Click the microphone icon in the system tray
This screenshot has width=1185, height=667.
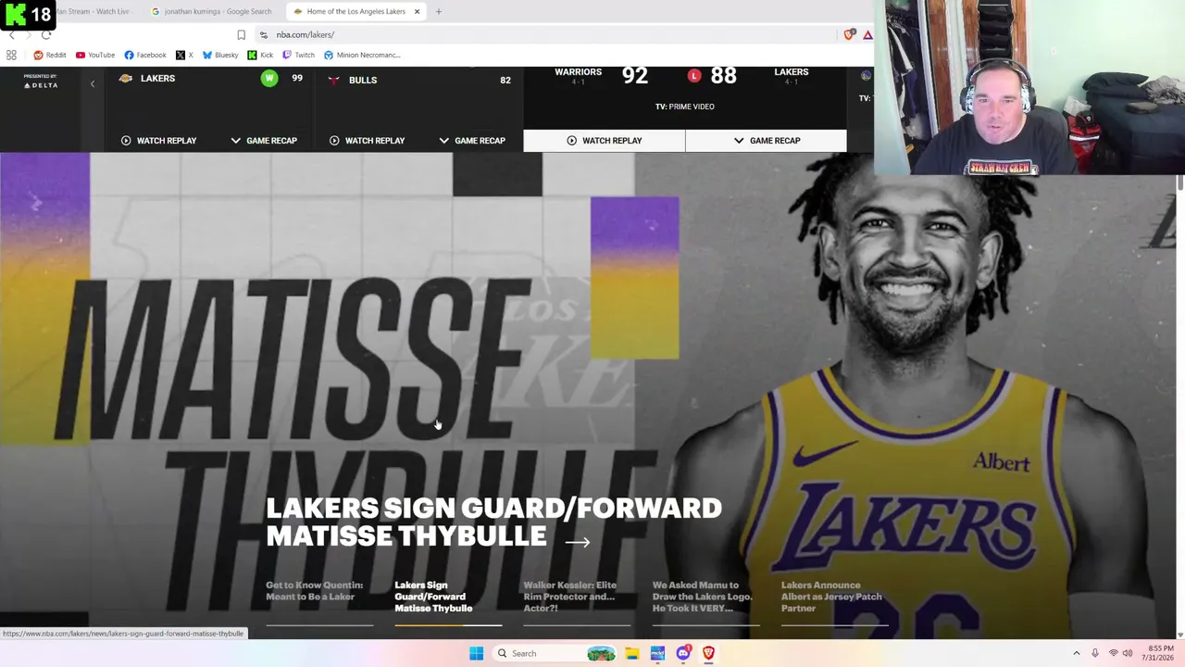[x=1094, y=653]
